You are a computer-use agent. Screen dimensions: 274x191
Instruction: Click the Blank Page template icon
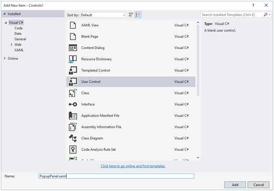point(73,36)
